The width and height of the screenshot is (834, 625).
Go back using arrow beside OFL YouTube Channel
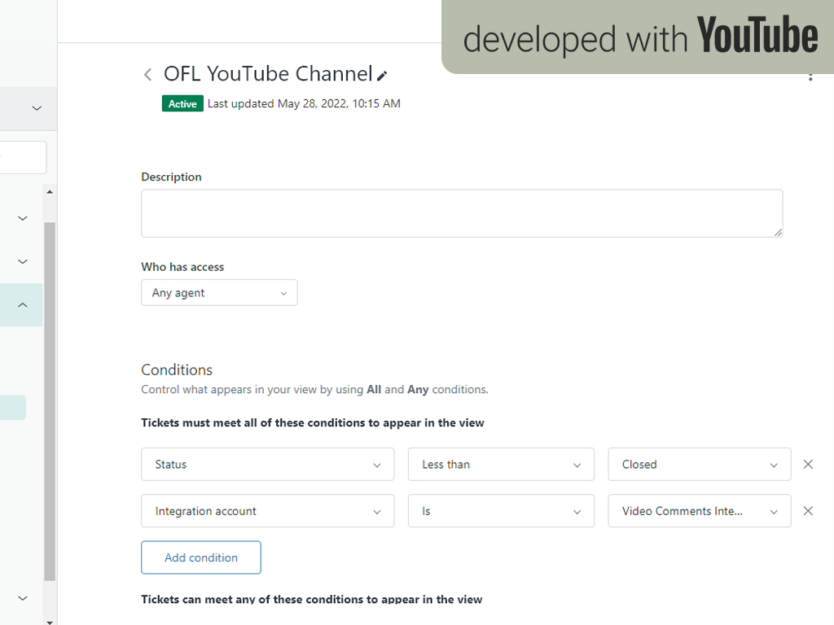147,75
